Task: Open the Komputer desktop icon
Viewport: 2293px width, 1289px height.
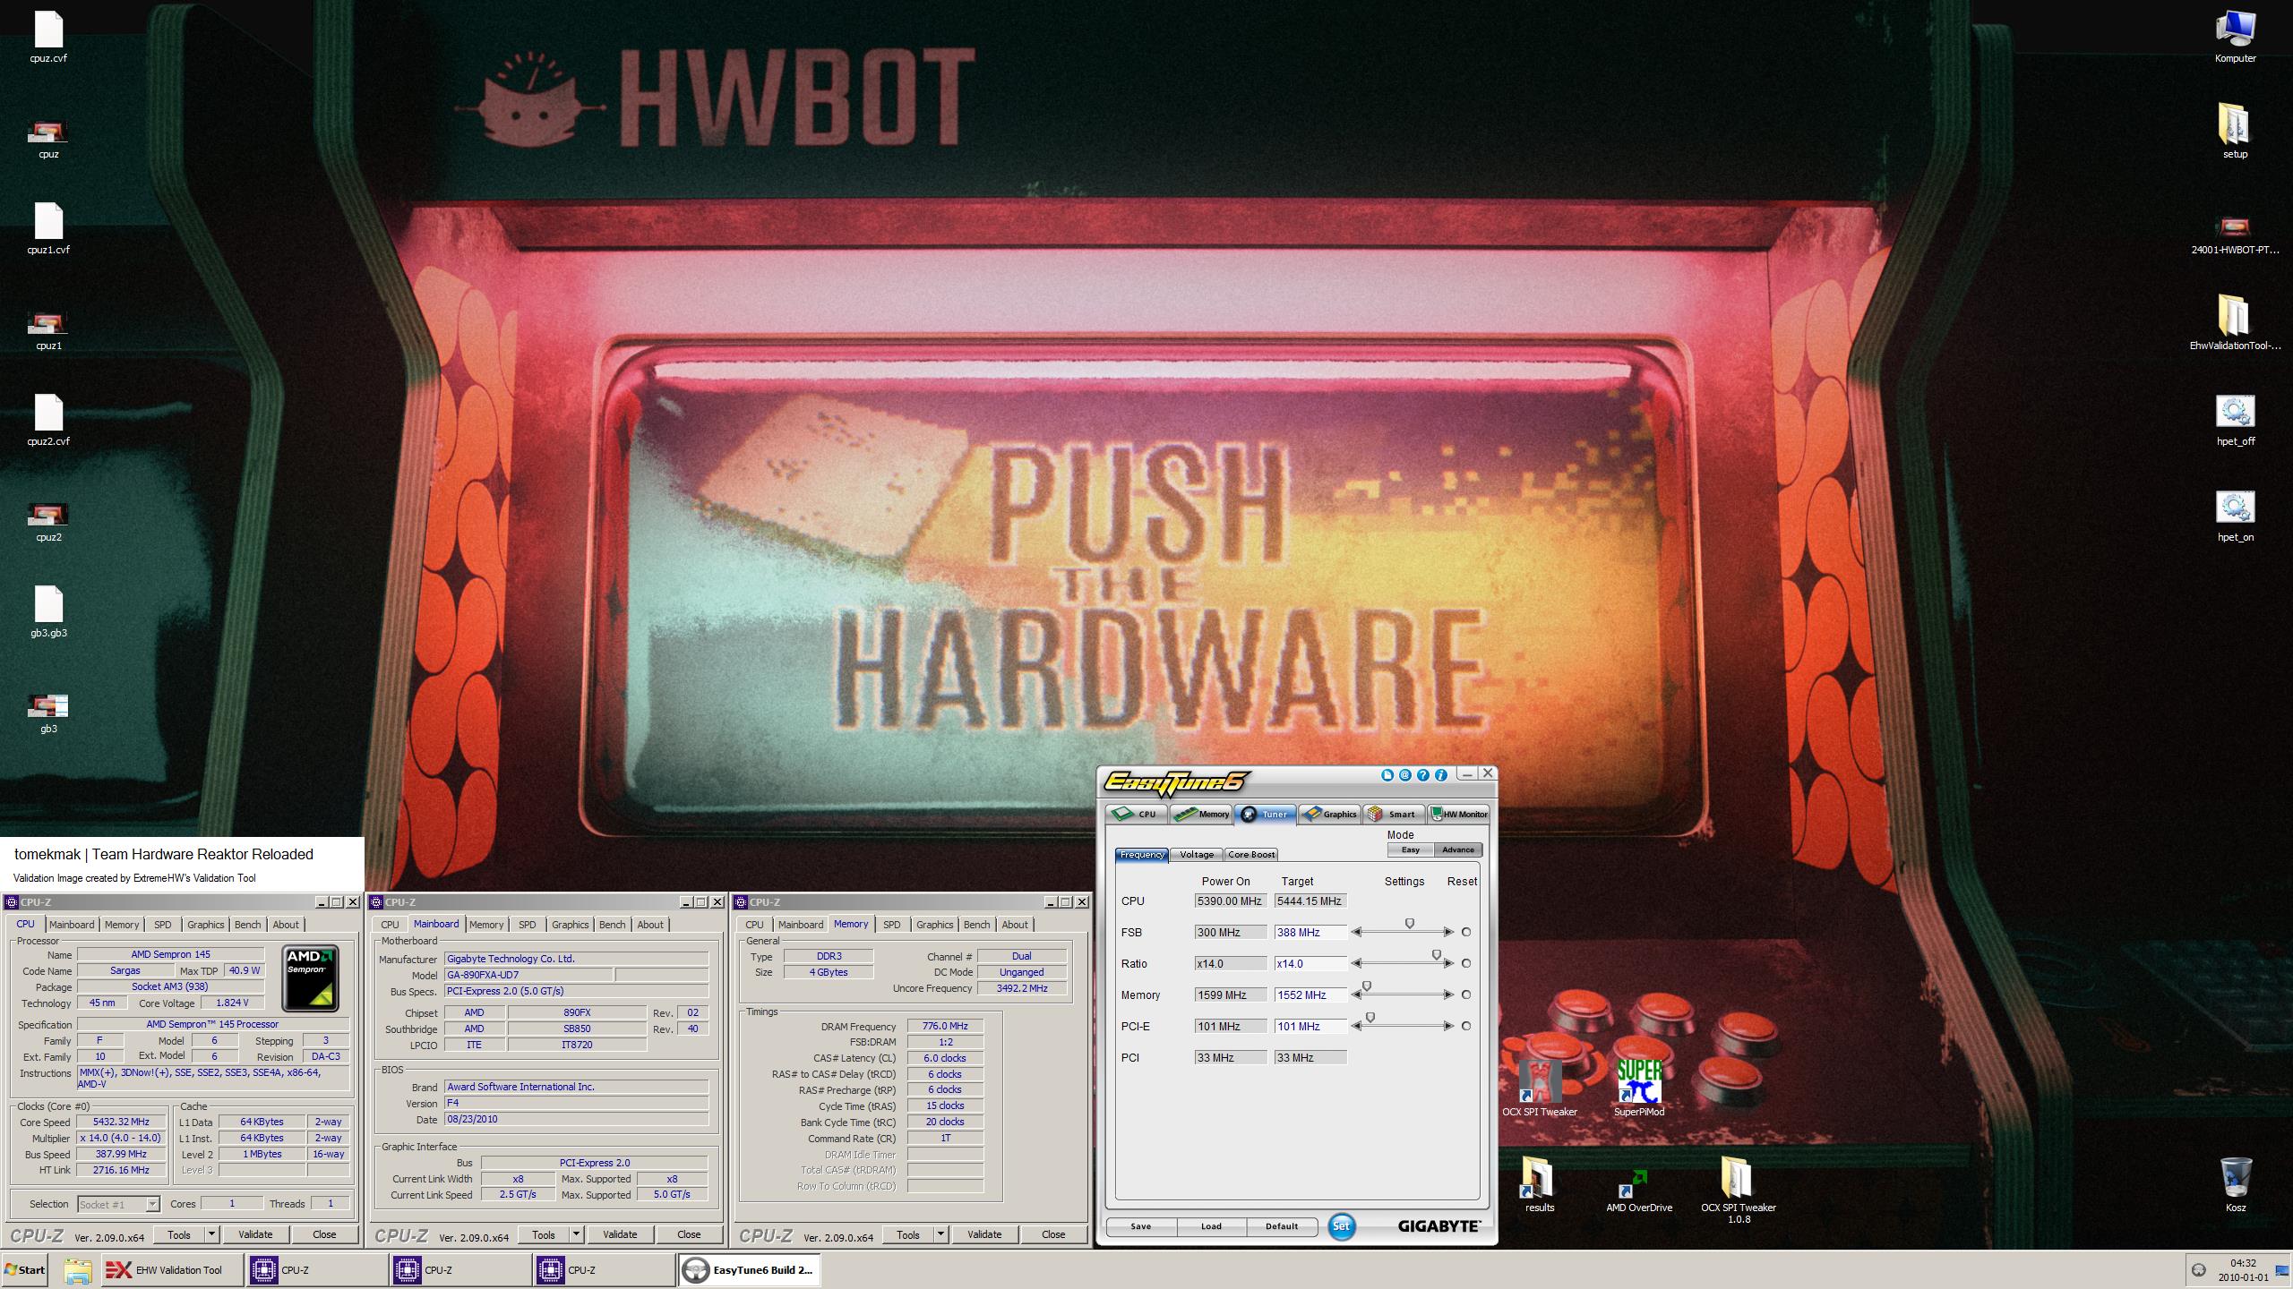Action: coord(2235,37)
